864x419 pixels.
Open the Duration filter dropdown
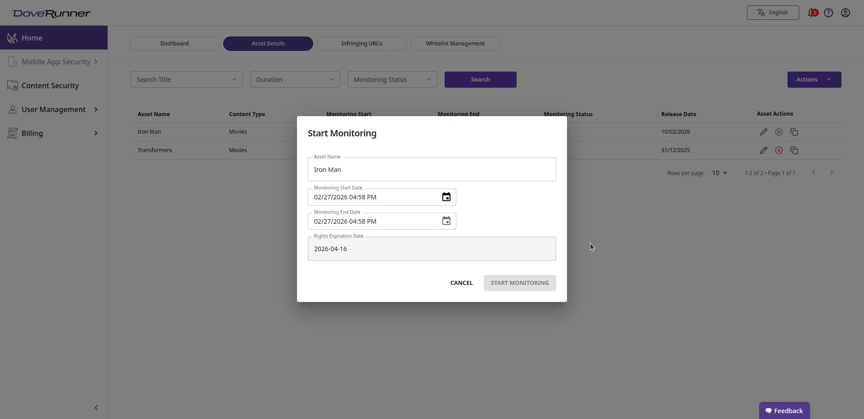[x=295, y=79]
